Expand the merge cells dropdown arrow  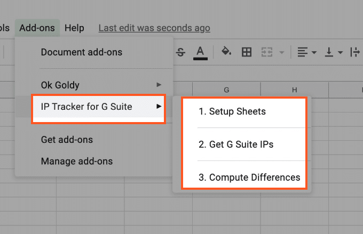coord(281,52)
